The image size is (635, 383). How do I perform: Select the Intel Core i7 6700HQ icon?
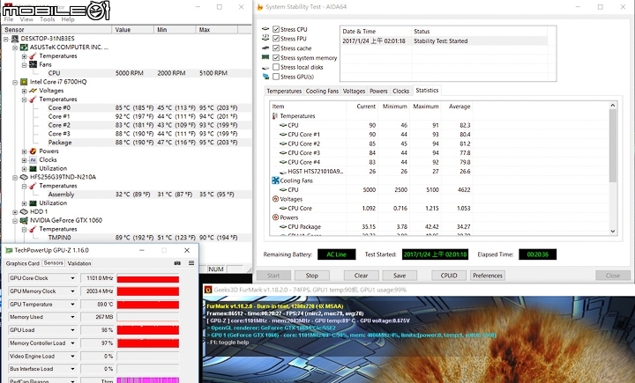(24, 82)
